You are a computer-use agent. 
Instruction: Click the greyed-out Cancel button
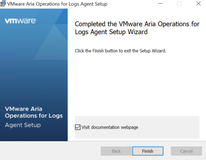(x=186, y=151)
